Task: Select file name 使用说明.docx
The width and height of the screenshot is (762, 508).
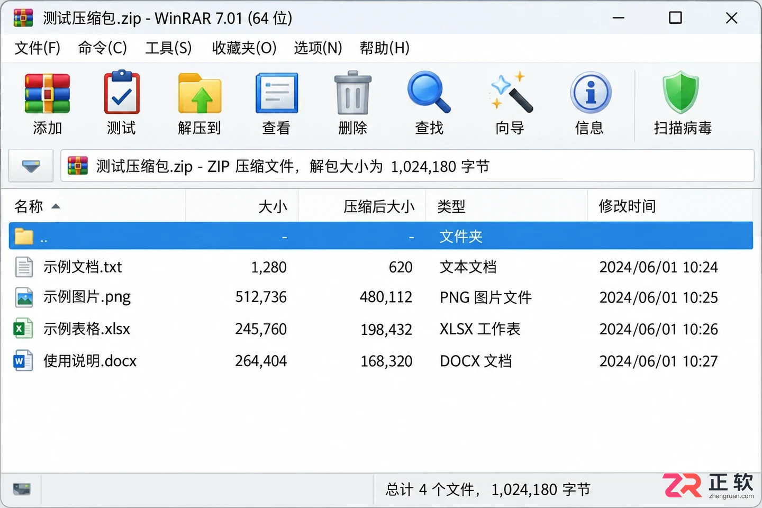Action: point(90,360)
